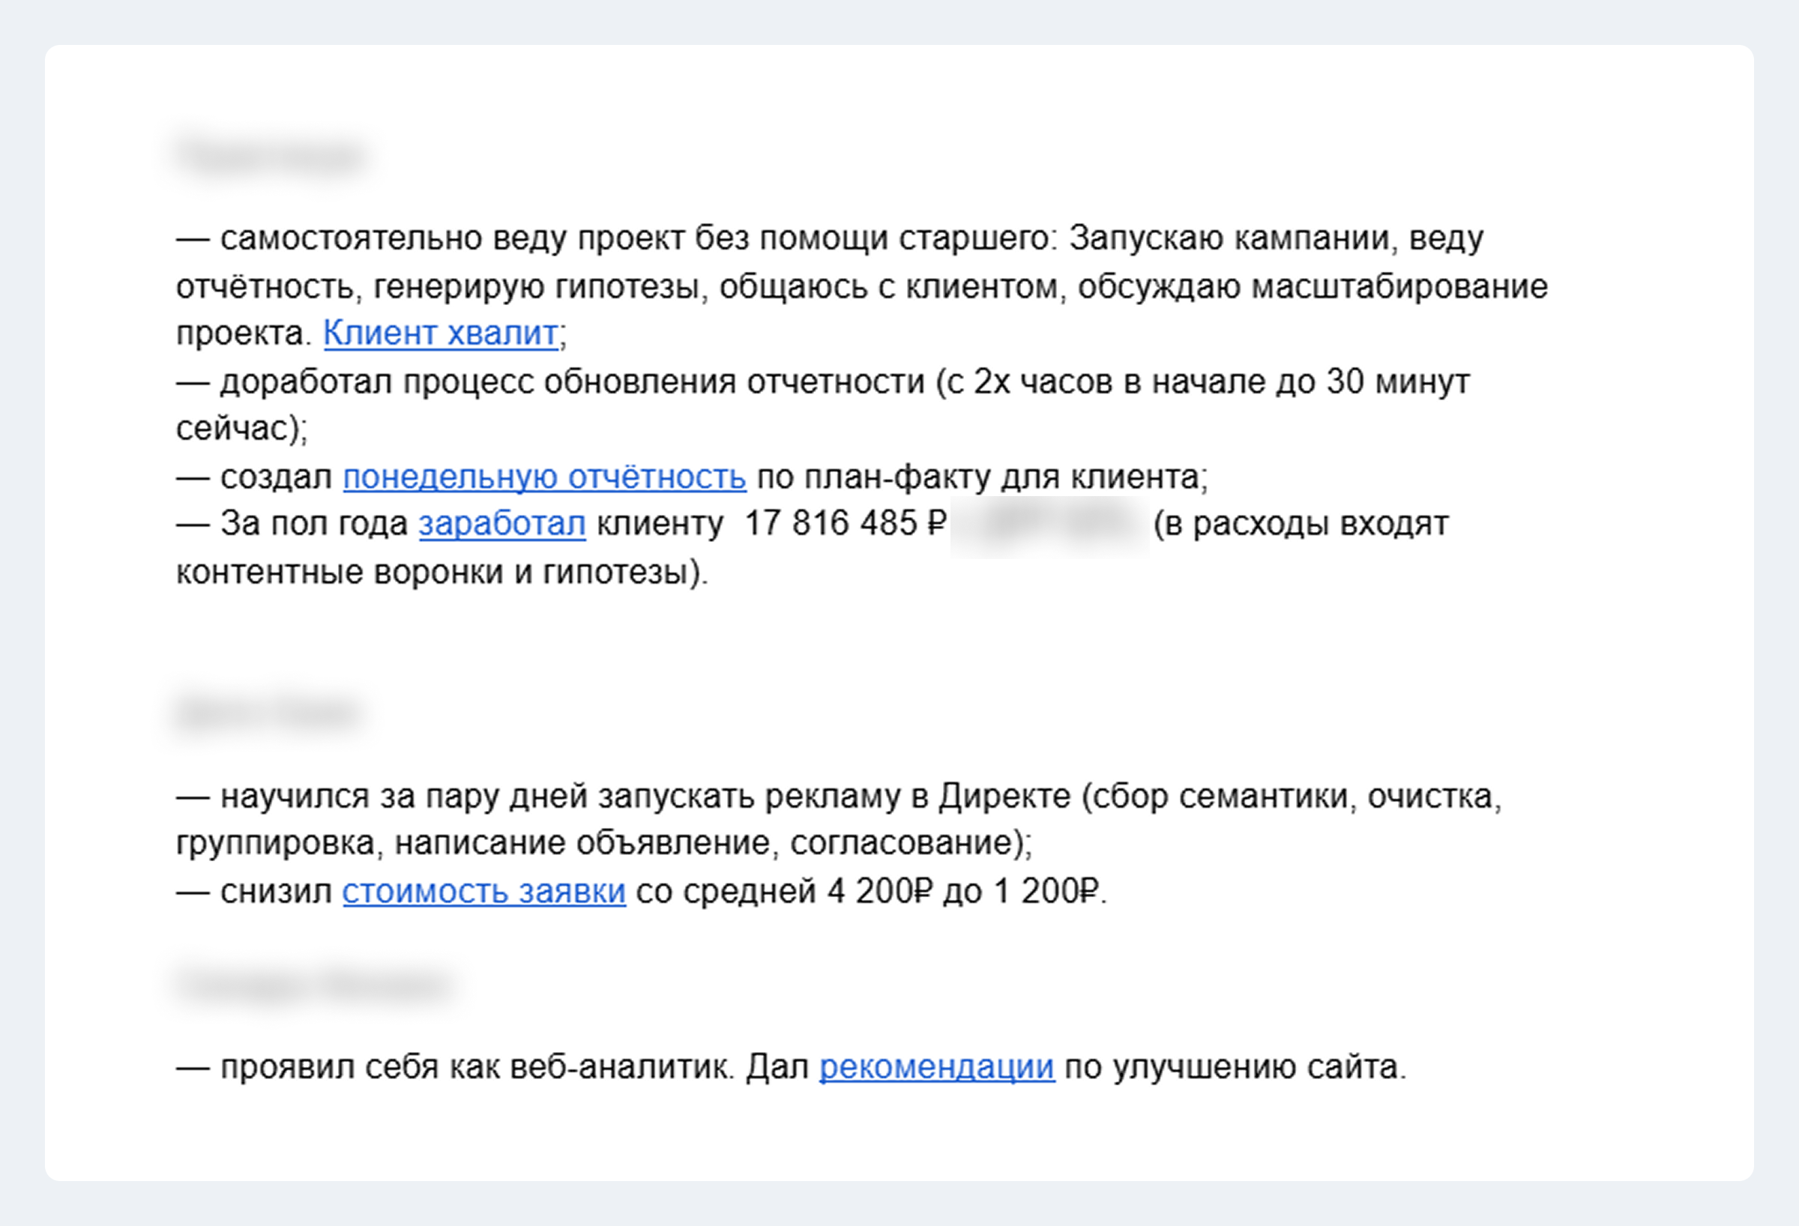Click the blurred heading above "самостоятельно веду проект"
Viewport: 1799px width, 1226px height.
click(x=271, y=156)
